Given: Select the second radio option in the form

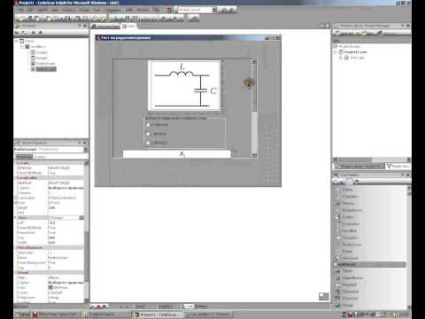Looking at the screenshot, I should coord(149,134).
